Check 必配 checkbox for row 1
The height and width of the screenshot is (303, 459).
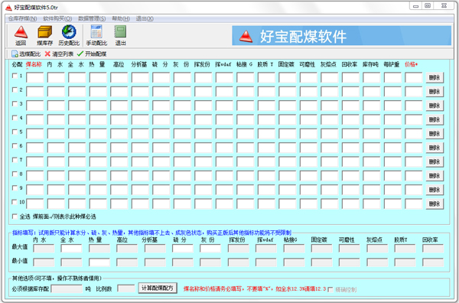(15, 76)
